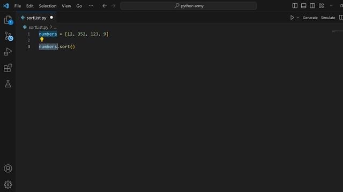The width and height of the screenshot is (343, 192).
Task: Click the sort() call on line 3
Action: coord(67,46)
